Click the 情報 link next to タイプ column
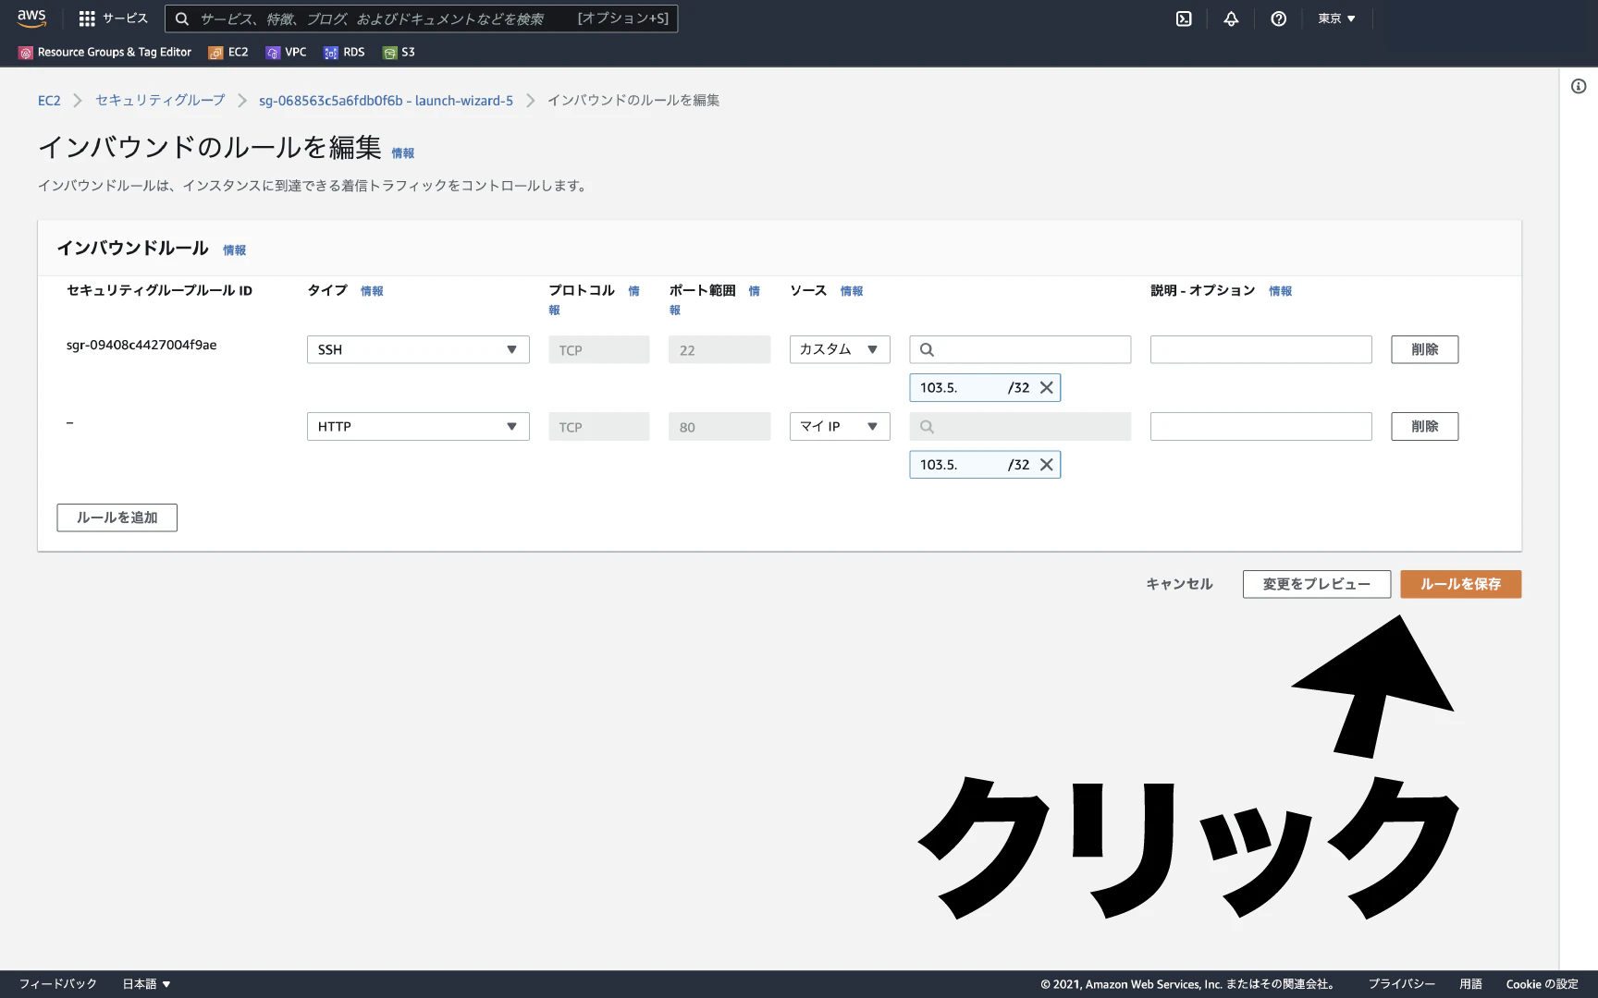1598x998 pixels. click(x=372, y=291)
